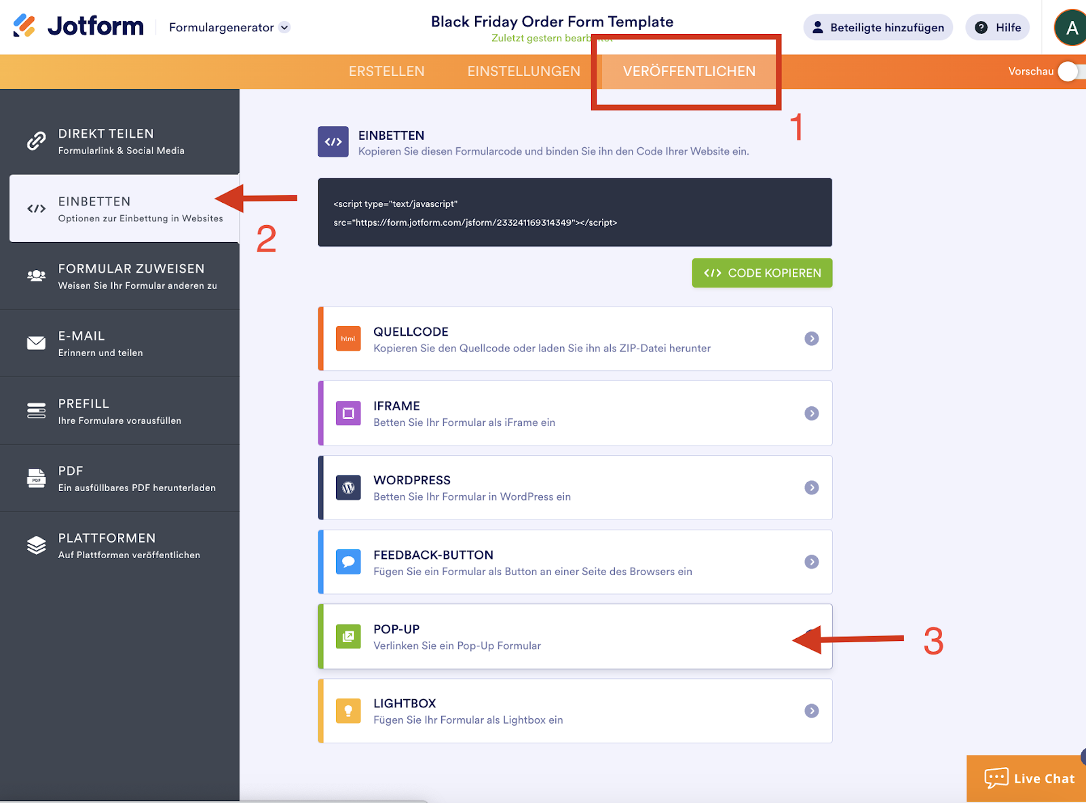
Task: Click the Lightbox card title
Action: click(x=405, y=703)
